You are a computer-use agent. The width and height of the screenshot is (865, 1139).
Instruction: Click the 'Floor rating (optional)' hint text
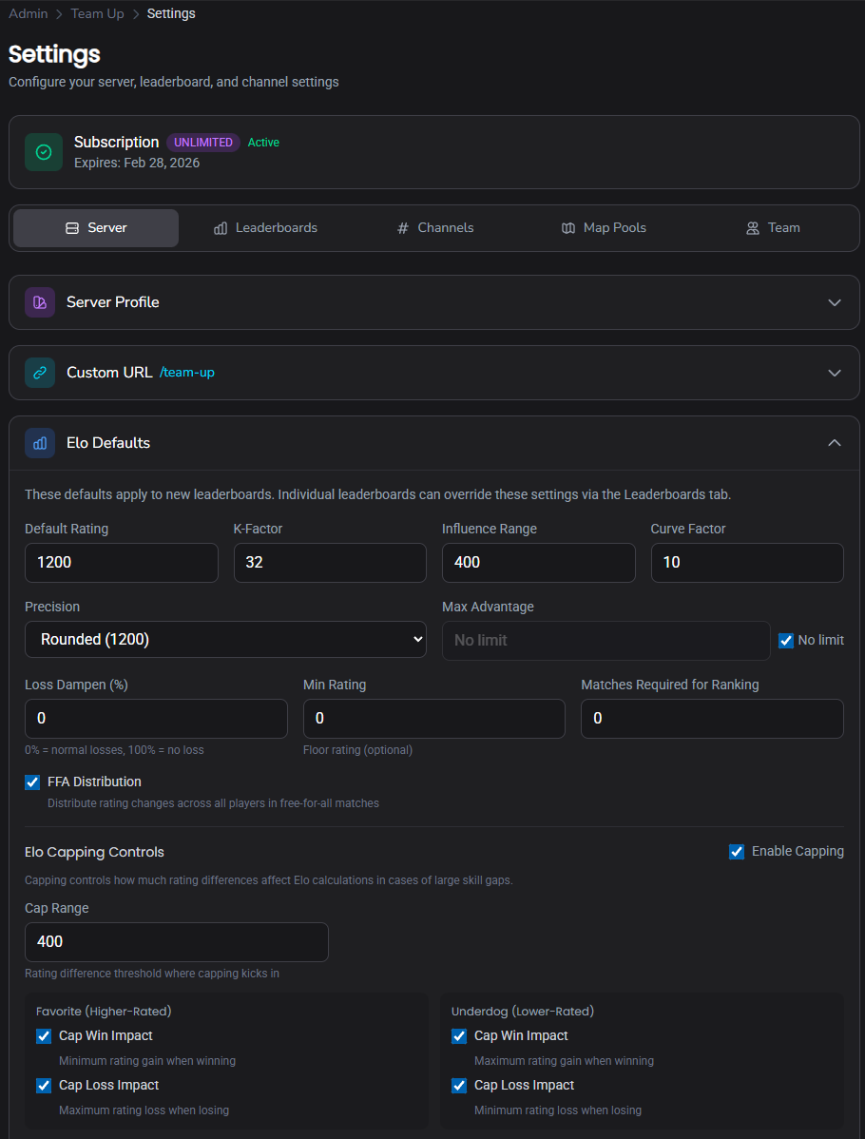358,750
